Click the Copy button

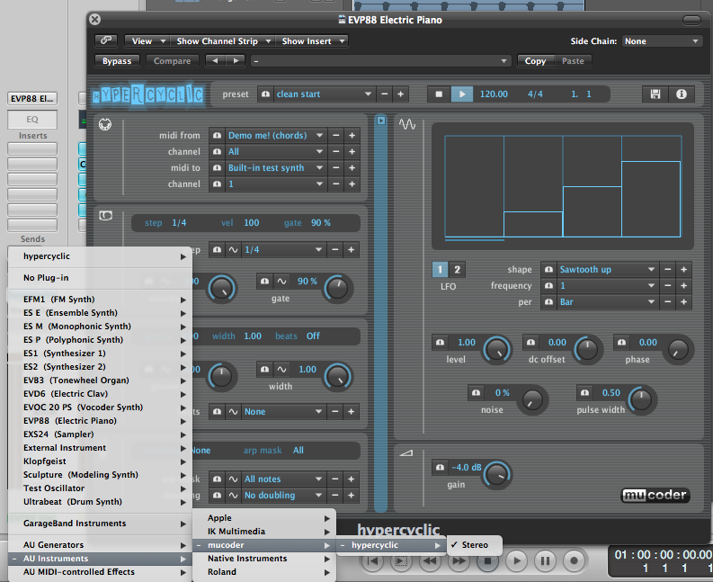point(536,61)
